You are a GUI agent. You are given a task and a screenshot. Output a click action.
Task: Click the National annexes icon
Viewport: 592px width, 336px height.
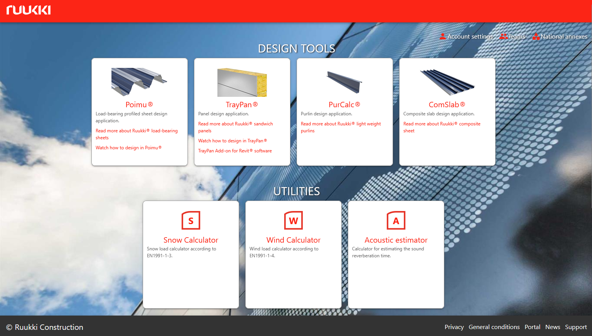coord(536,37)
